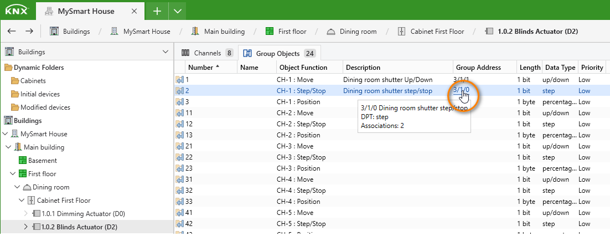Click the Channels tab icon

click(185, 53)
